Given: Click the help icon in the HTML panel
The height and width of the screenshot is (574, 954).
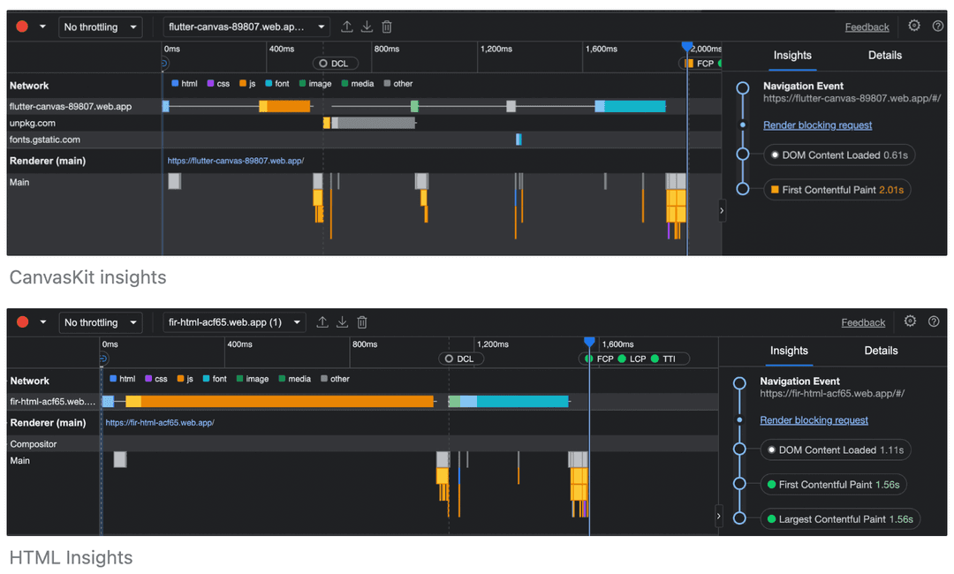Looking at the screenshot, I should pyautogui.click(x=934, y=321).
